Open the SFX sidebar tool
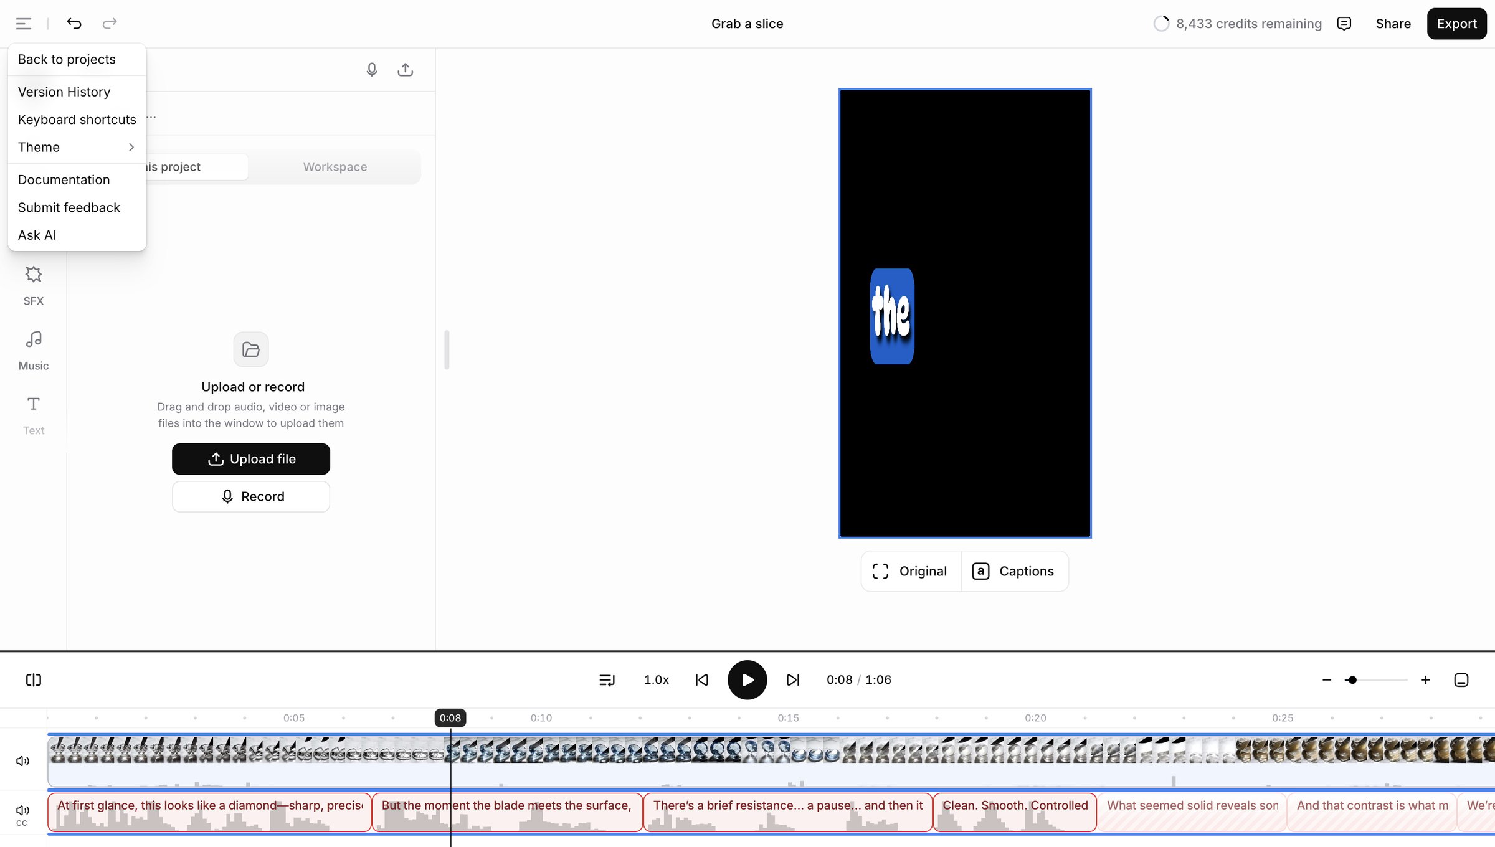This screenshot has height=847, width=1495. click(x=34, y=286)
